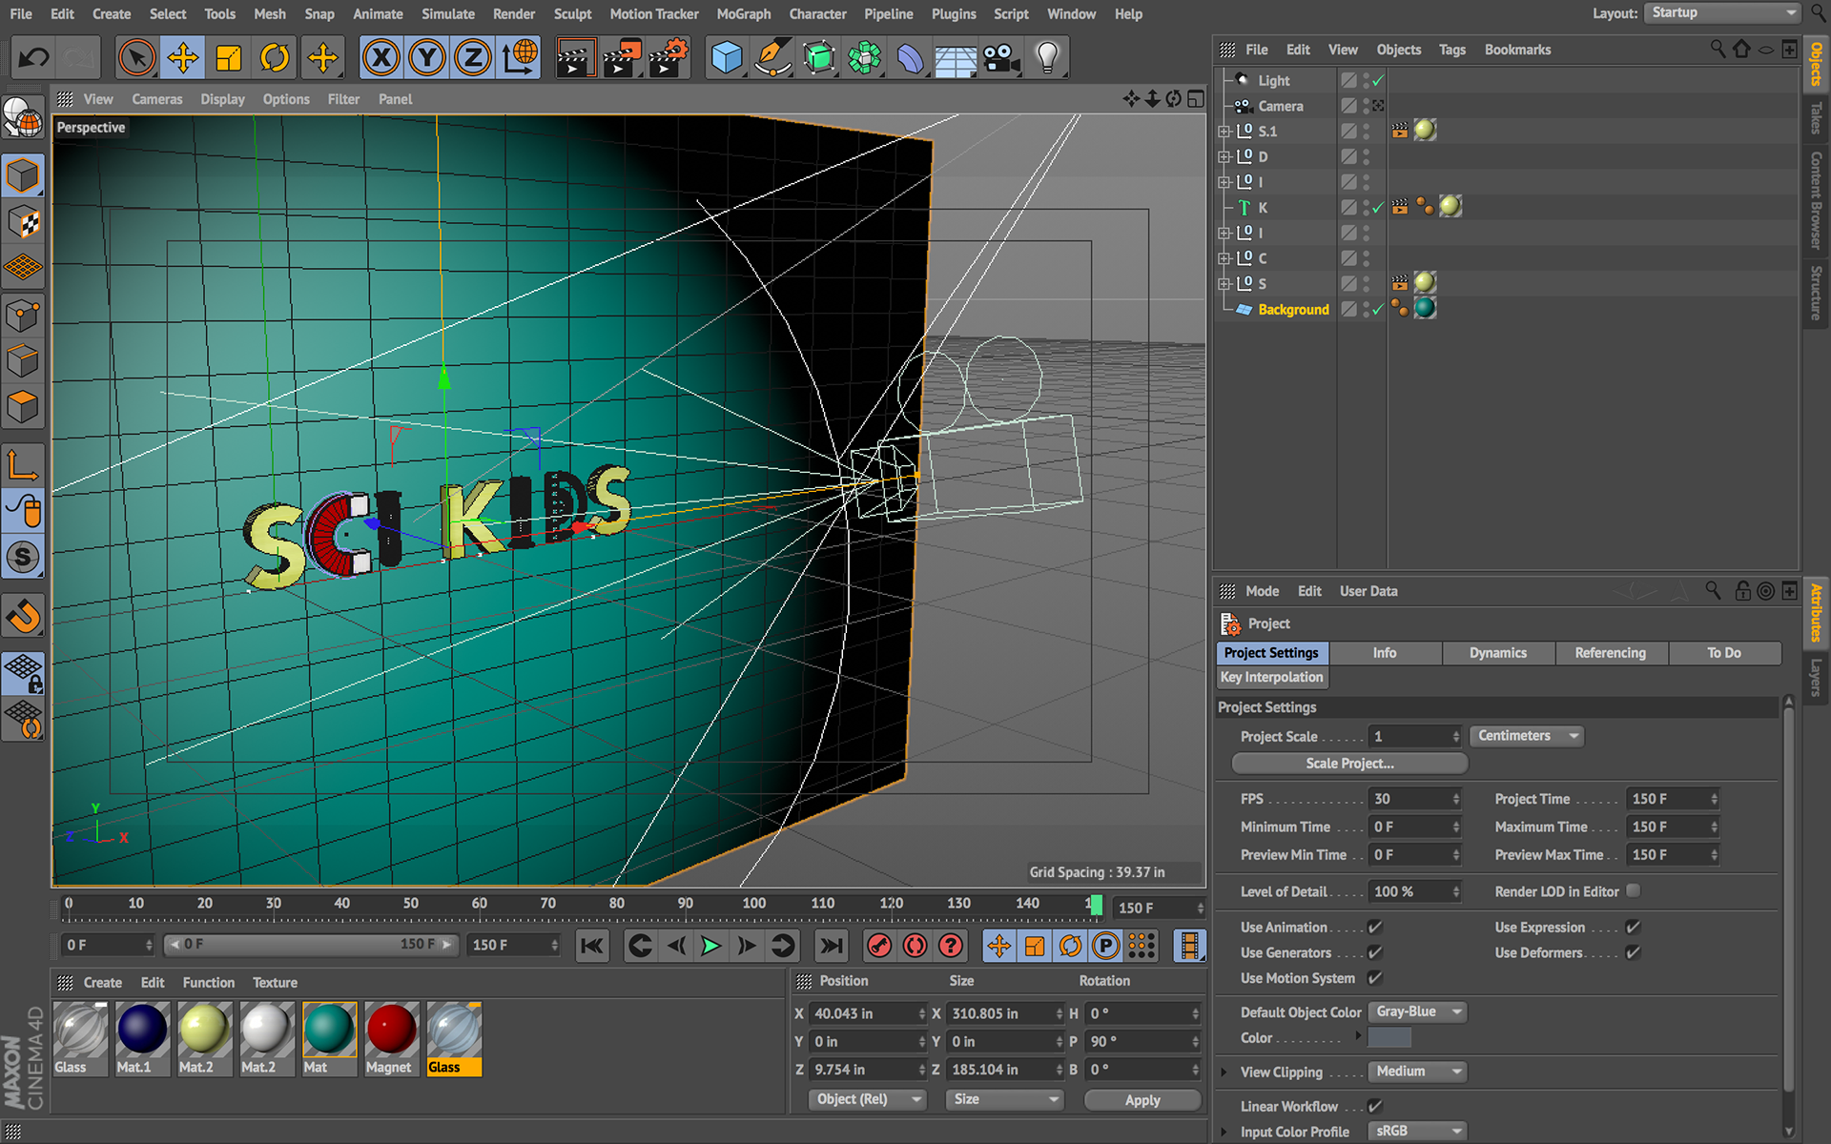Select the Rotate tool
The width and height of the screenshot is (1831, 1144).
click(x=275, y=58)
